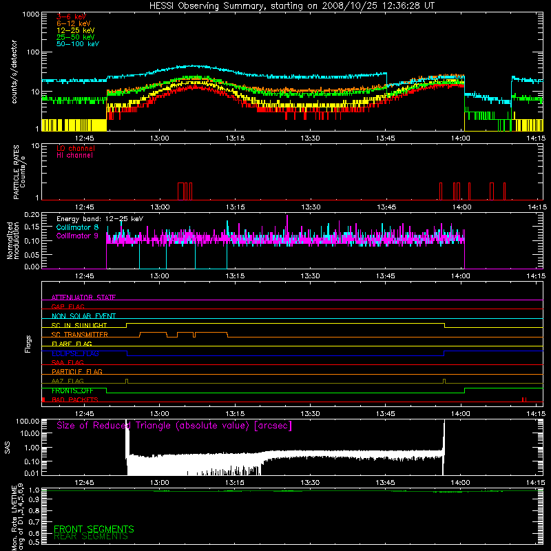Click the 12:45 label under SAS panel
The height and width of the screenshot is (551, 551).
pyautogui.click(x=84, y=483)
